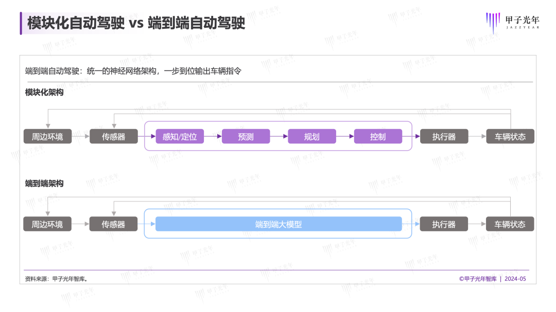Image resolution: width=556 pixels, height=312 pixels.
Task: Click the purple 规划 module box
Action: [311, 136]
